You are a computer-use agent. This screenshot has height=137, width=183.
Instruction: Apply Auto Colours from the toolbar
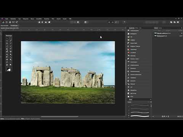tap(46, 22)
